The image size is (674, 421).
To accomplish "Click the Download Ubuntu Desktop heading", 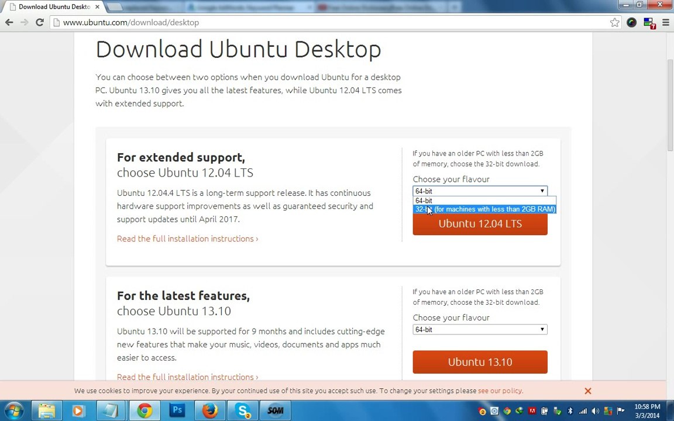I will (239, 49).
